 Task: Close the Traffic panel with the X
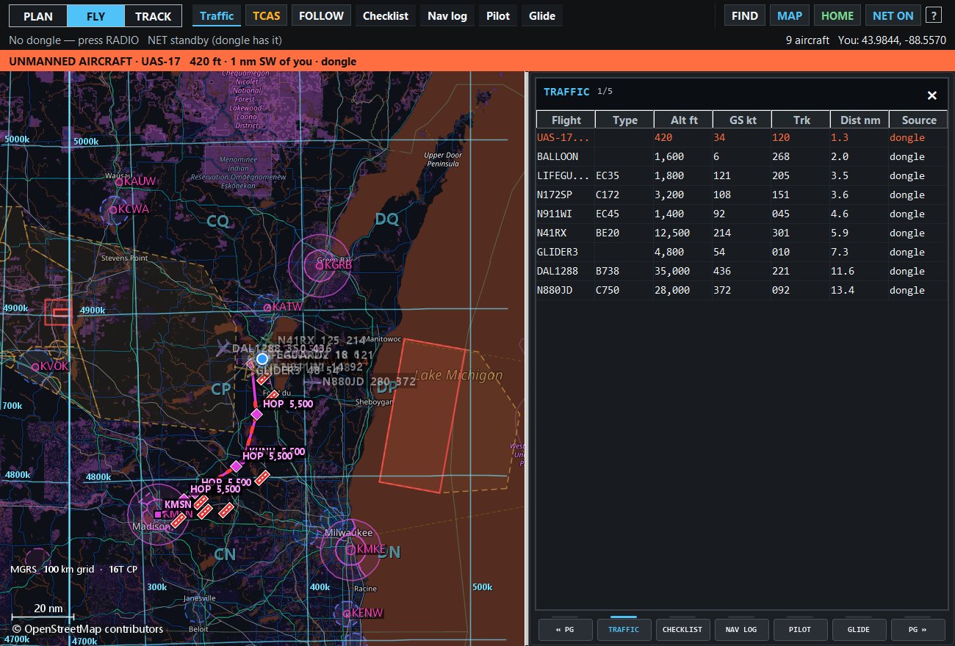click(x=931, y=95)
